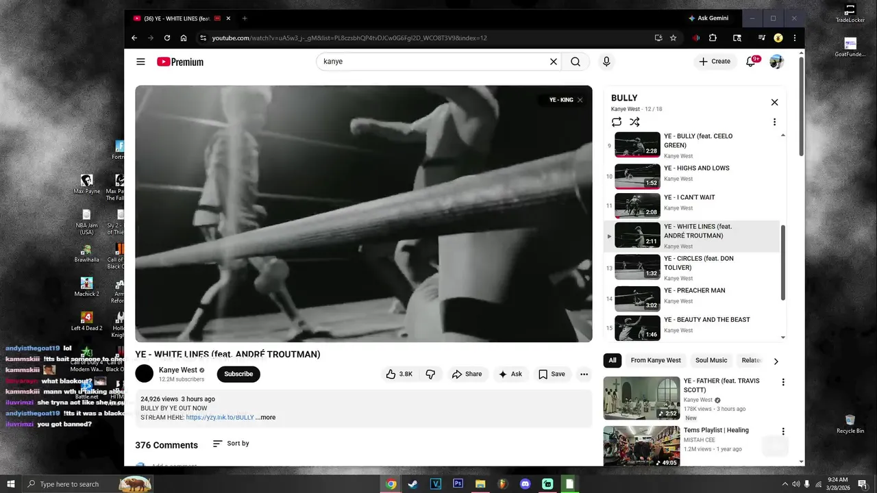The image size is (877, 493).
Task: Click the Ask button
Action: click(510, 374)
